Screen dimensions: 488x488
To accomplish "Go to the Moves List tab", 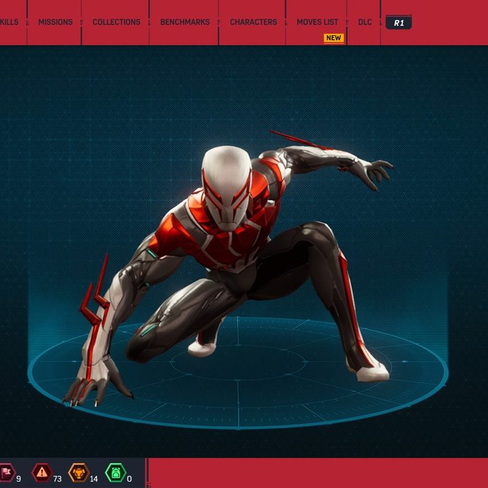I will tap(317, 22).
